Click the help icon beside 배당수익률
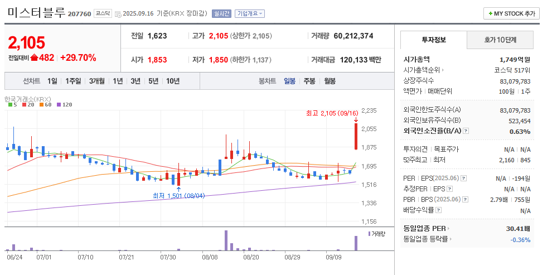 438,210
